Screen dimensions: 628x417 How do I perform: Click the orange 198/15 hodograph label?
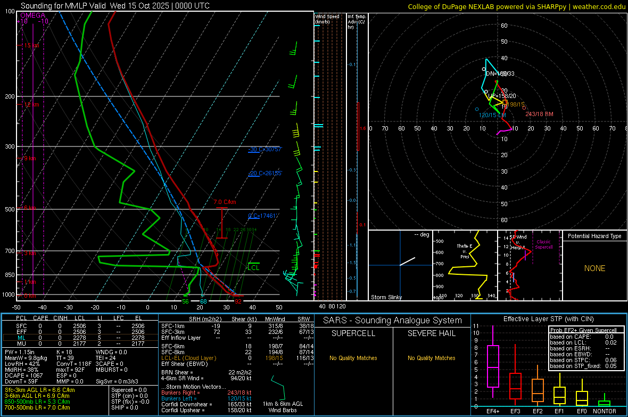(x=516, y=105)
